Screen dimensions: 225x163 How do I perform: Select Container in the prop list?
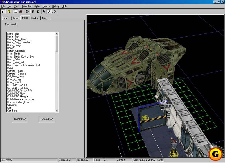coord(12,105)
